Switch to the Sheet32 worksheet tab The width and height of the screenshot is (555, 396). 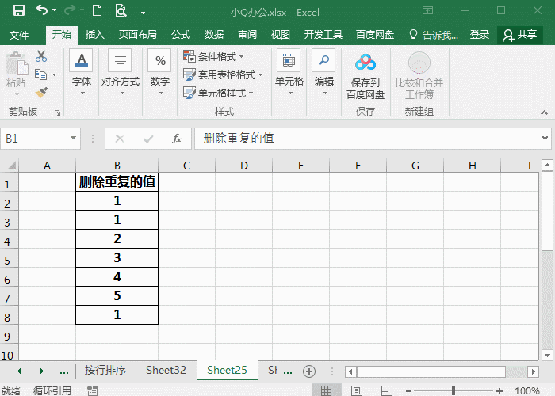click(x=166, y=371)
